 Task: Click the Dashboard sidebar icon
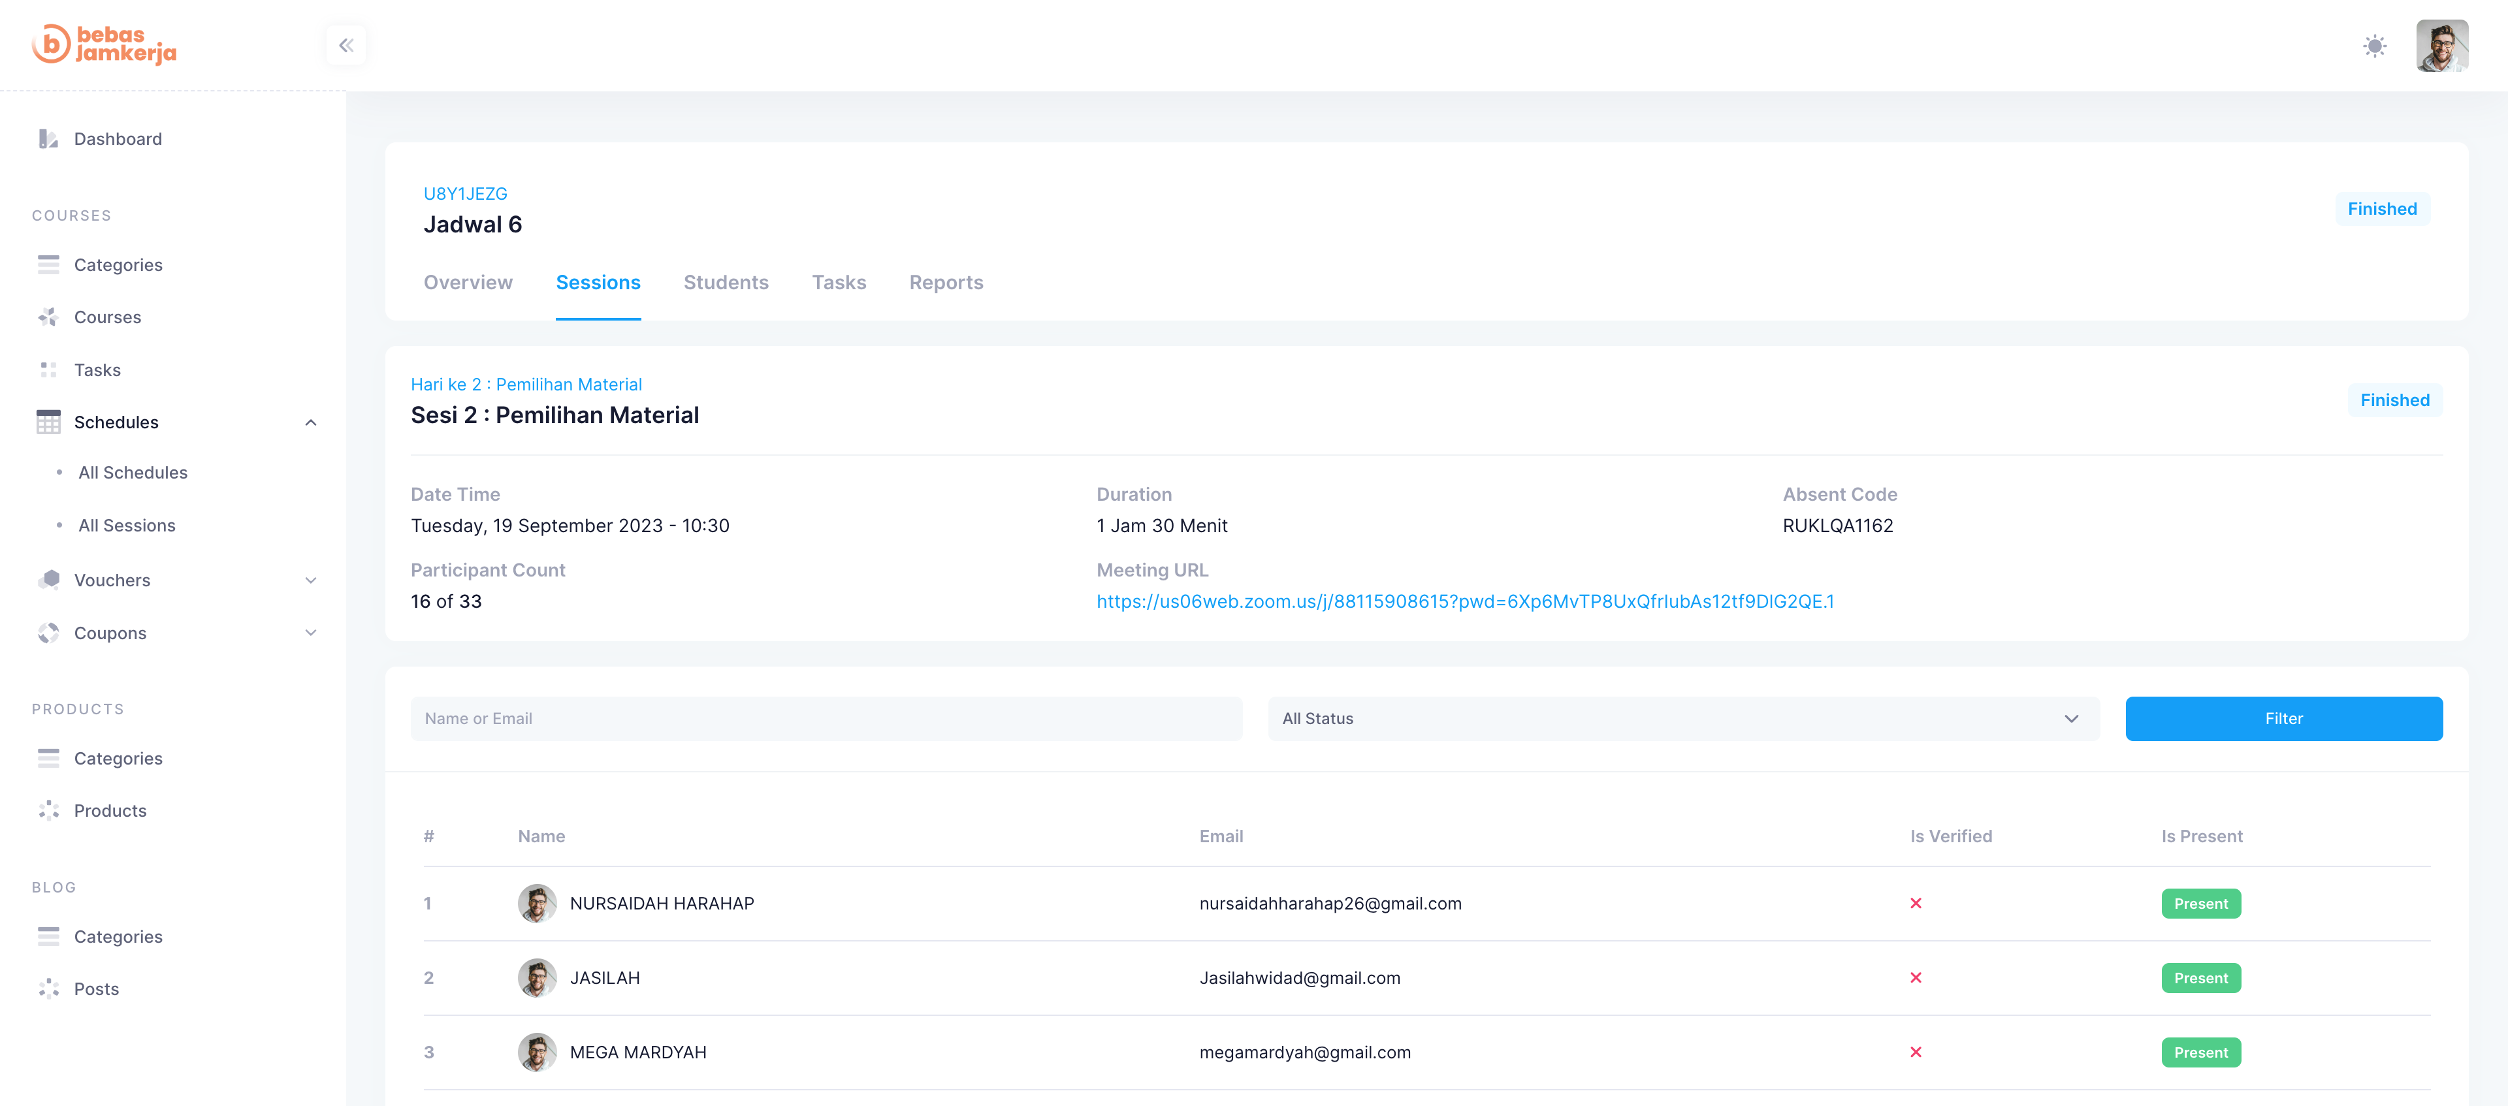click(48, 139)
